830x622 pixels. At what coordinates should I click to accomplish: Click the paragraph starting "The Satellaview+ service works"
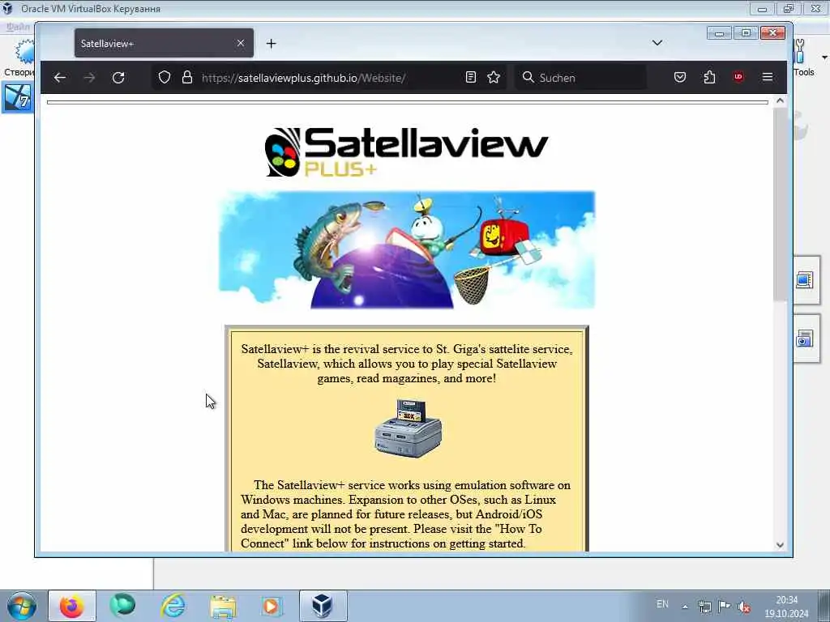click(405, 514)
